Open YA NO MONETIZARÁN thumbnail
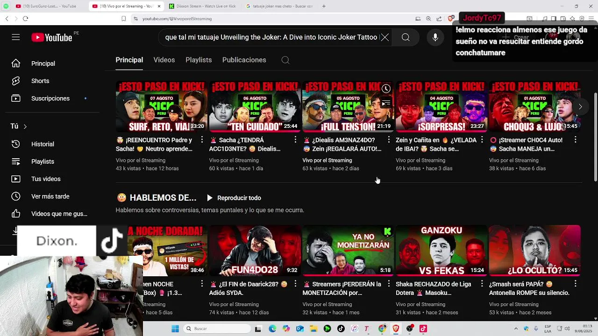The width and height of the screenshot is (598, 336). point(348,251)
